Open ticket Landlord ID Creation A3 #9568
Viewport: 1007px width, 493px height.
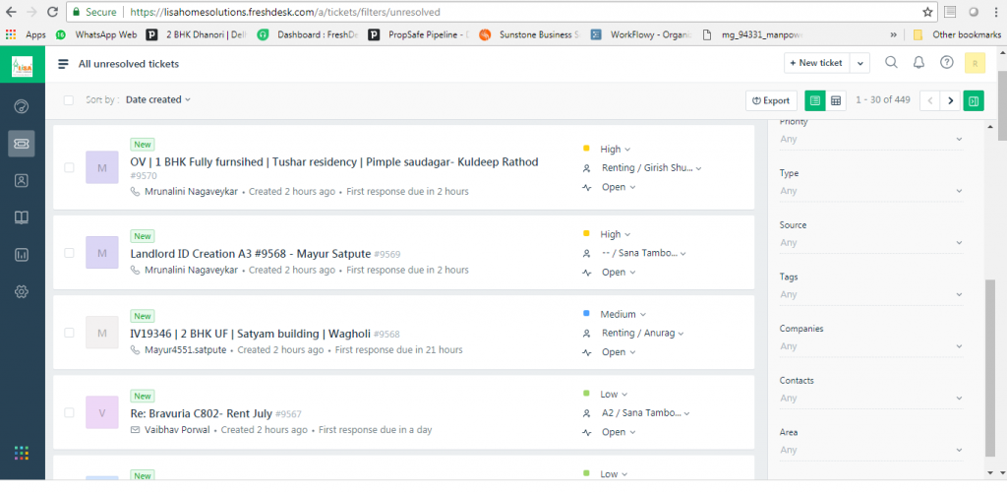[x=250, y=253]
